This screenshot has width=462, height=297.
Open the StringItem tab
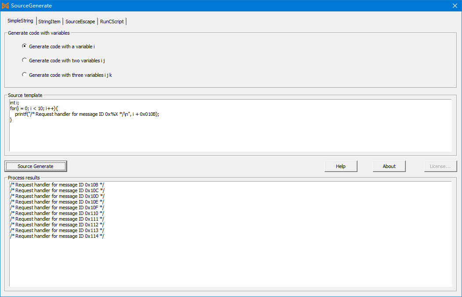[x=49, y=21]
